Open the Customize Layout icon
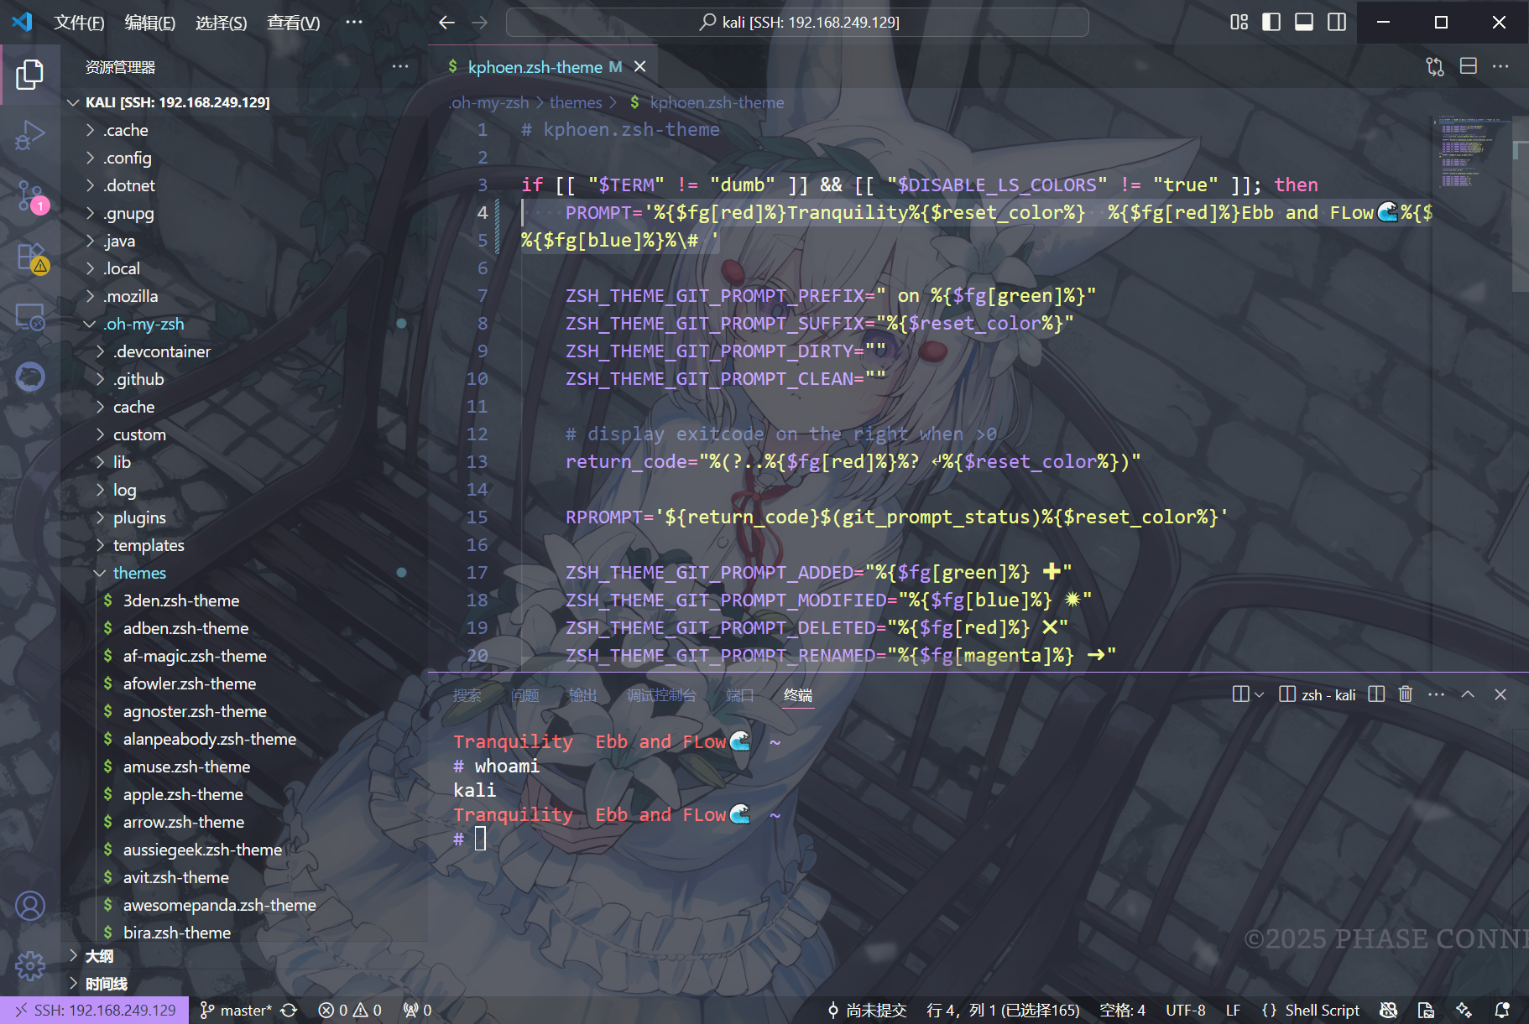Viewport: 1529px width, 1024px height. [x=1239, y=23]
